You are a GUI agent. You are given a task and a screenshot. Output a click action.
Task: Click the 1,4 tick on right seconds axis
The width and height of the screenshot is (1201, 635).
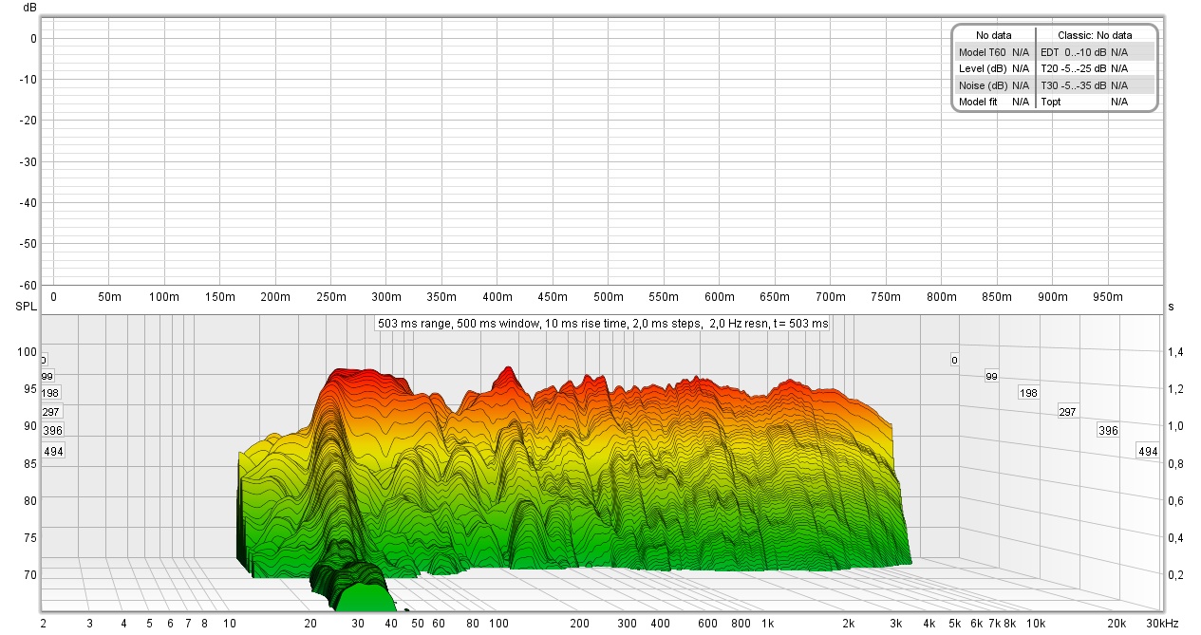(1174, 352)
